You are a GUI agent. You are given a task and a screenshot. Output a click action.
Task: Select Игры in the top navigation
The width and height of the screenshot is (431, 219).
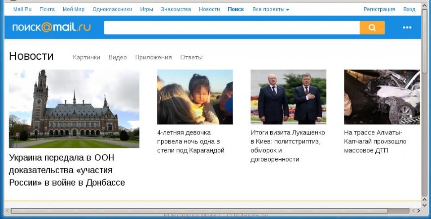146,9
